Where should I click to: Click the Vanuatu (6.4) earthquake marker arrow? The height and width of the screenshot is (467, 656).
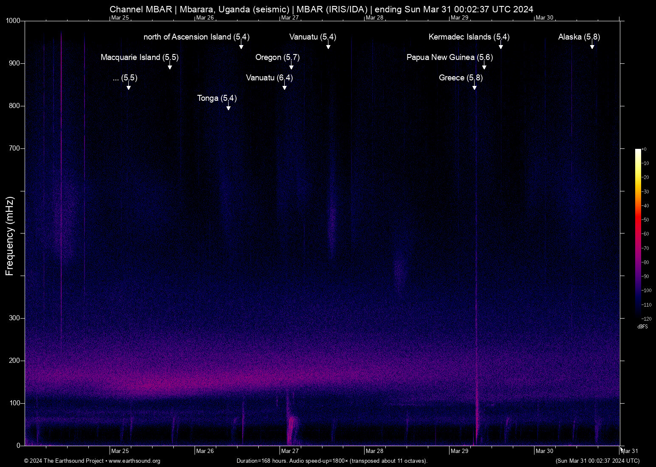(x=285, y=87)
